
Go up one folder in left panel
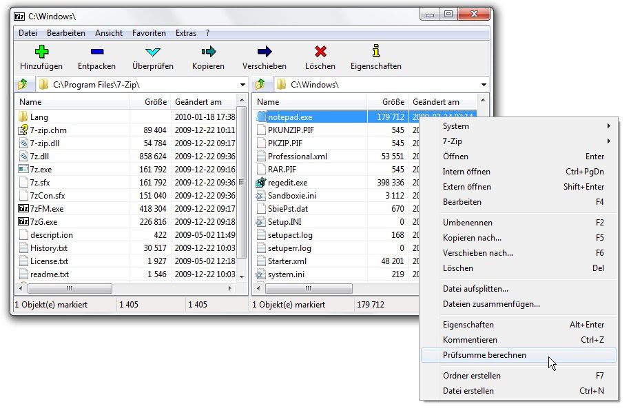(x=23, y=84)
